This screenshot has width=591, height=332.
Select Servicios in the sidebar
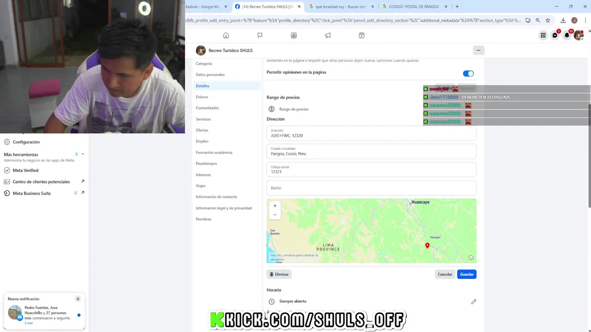(203, 119)
